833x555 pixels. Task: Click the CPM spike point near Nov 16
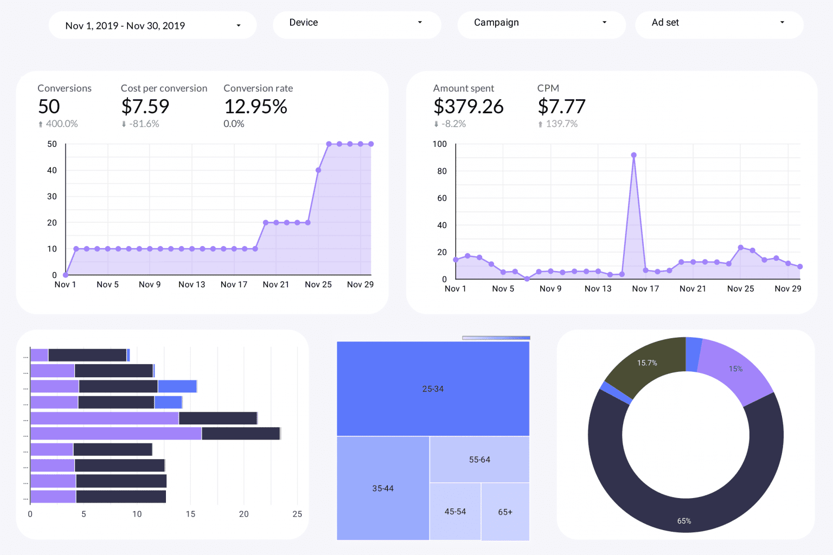pos(633,155)
